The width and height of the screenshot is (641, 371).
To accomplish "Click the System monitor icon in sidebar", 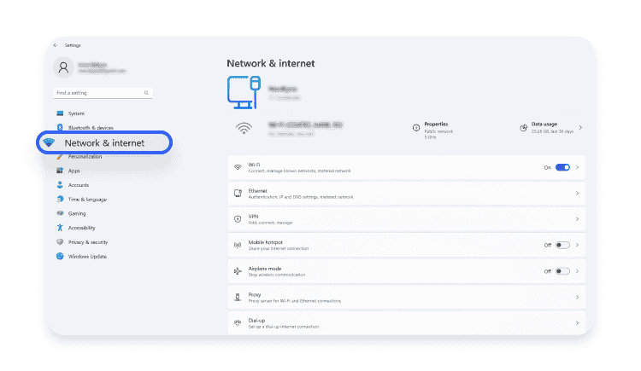I will coord(60,113).
